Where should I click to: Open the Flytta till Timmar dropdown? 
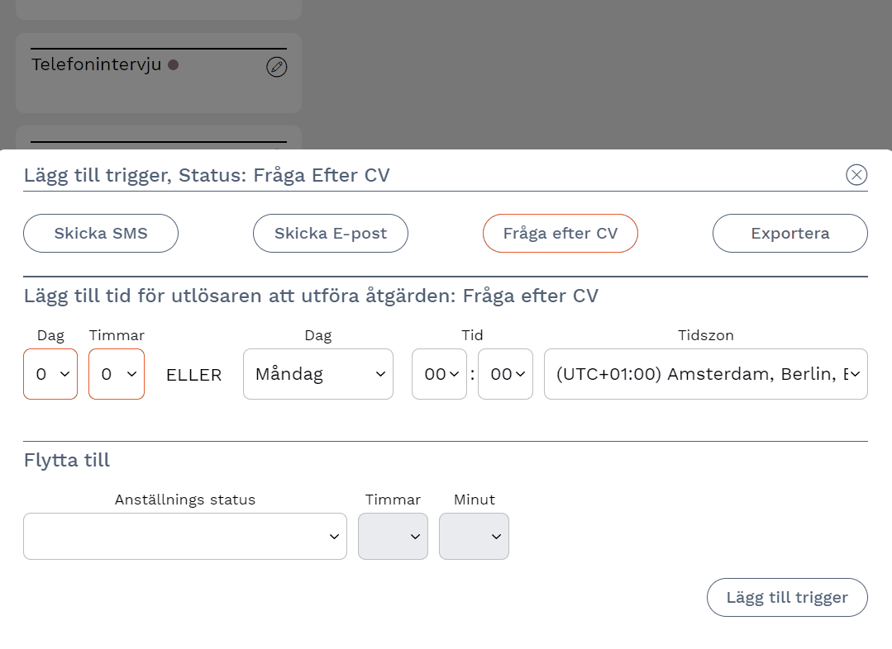[x=393, y=537]
